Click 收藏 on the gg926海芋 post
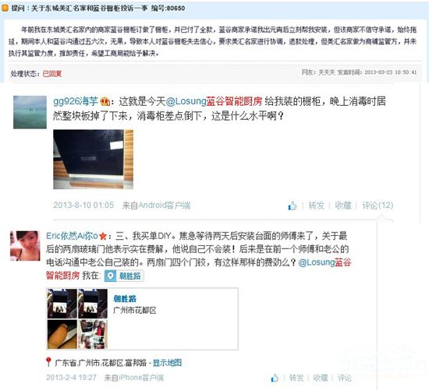 (343, 206)
